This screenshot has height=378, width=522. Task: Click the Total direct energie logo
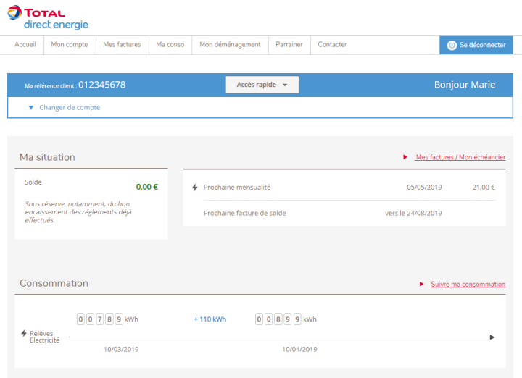click(48, 17)
